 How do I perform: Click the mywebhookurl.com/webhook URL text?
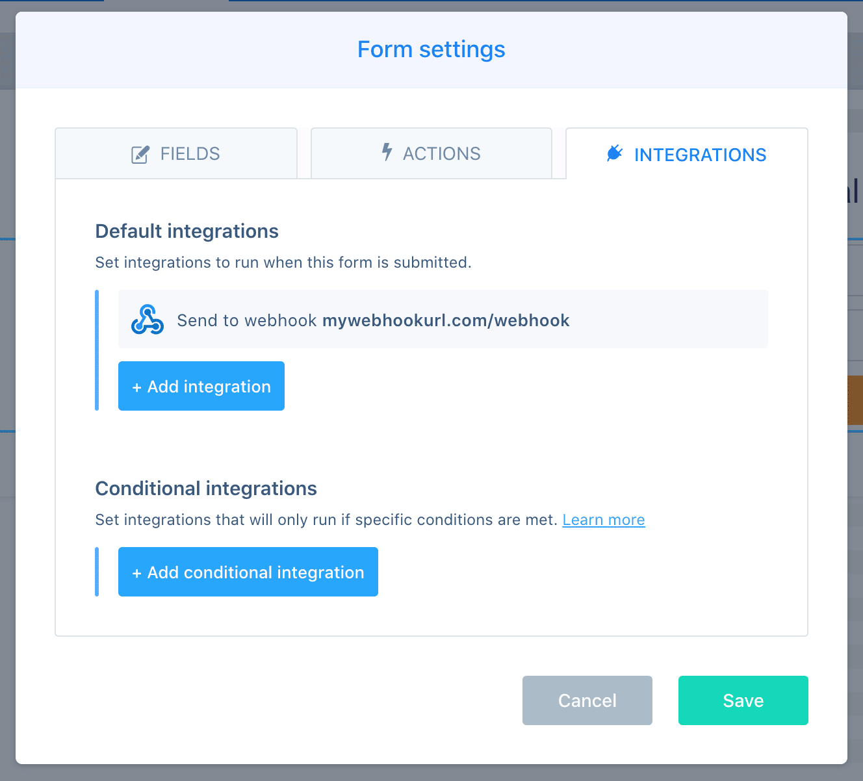tap(446, 320)
